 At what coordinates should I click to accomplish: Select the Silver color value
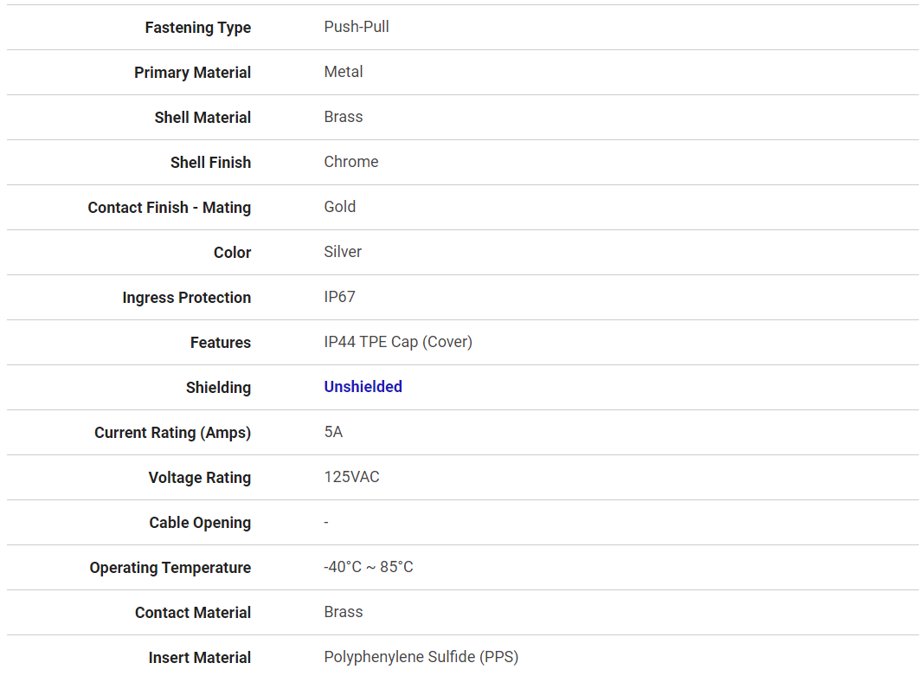pos(343,252)
